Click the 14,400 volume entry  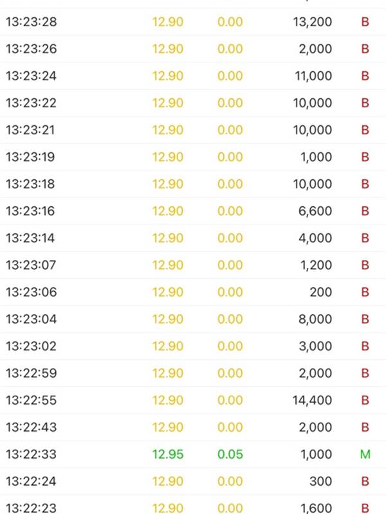click(313, 400)
